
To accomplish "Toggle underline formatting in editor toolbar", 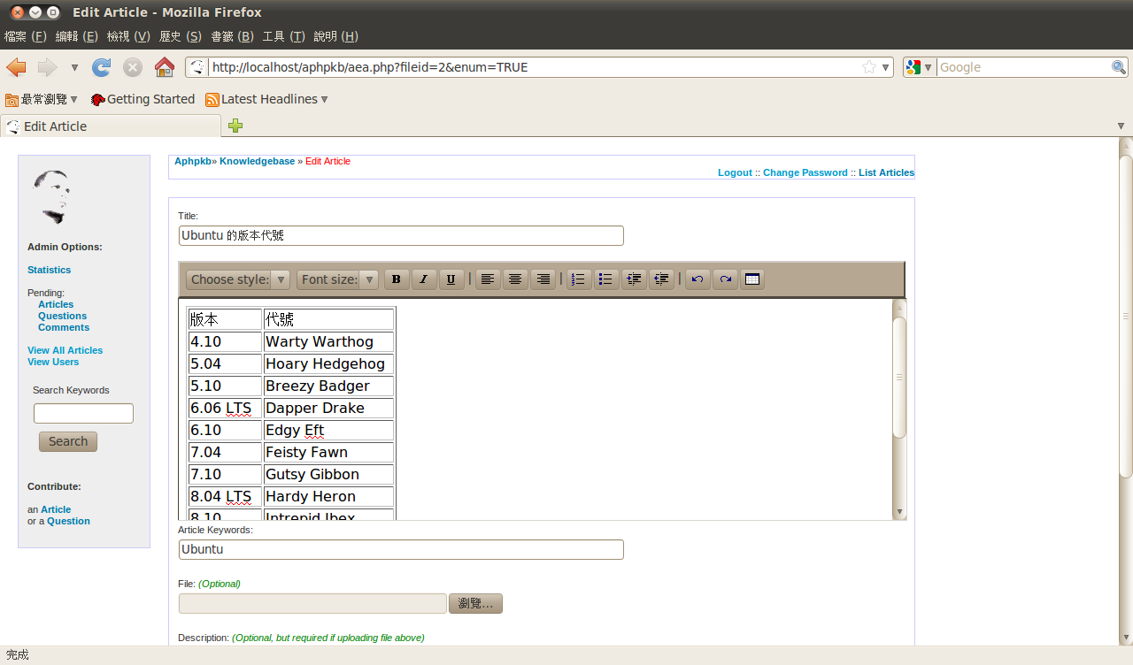I will point(451,279).
